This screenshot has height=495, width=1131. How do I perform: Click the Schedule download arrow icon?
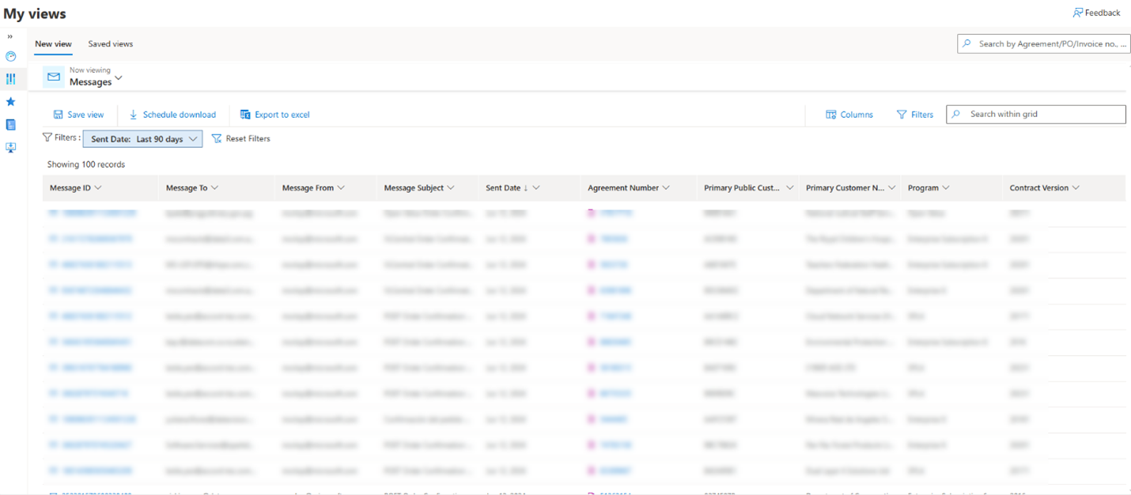coord(133,115)
